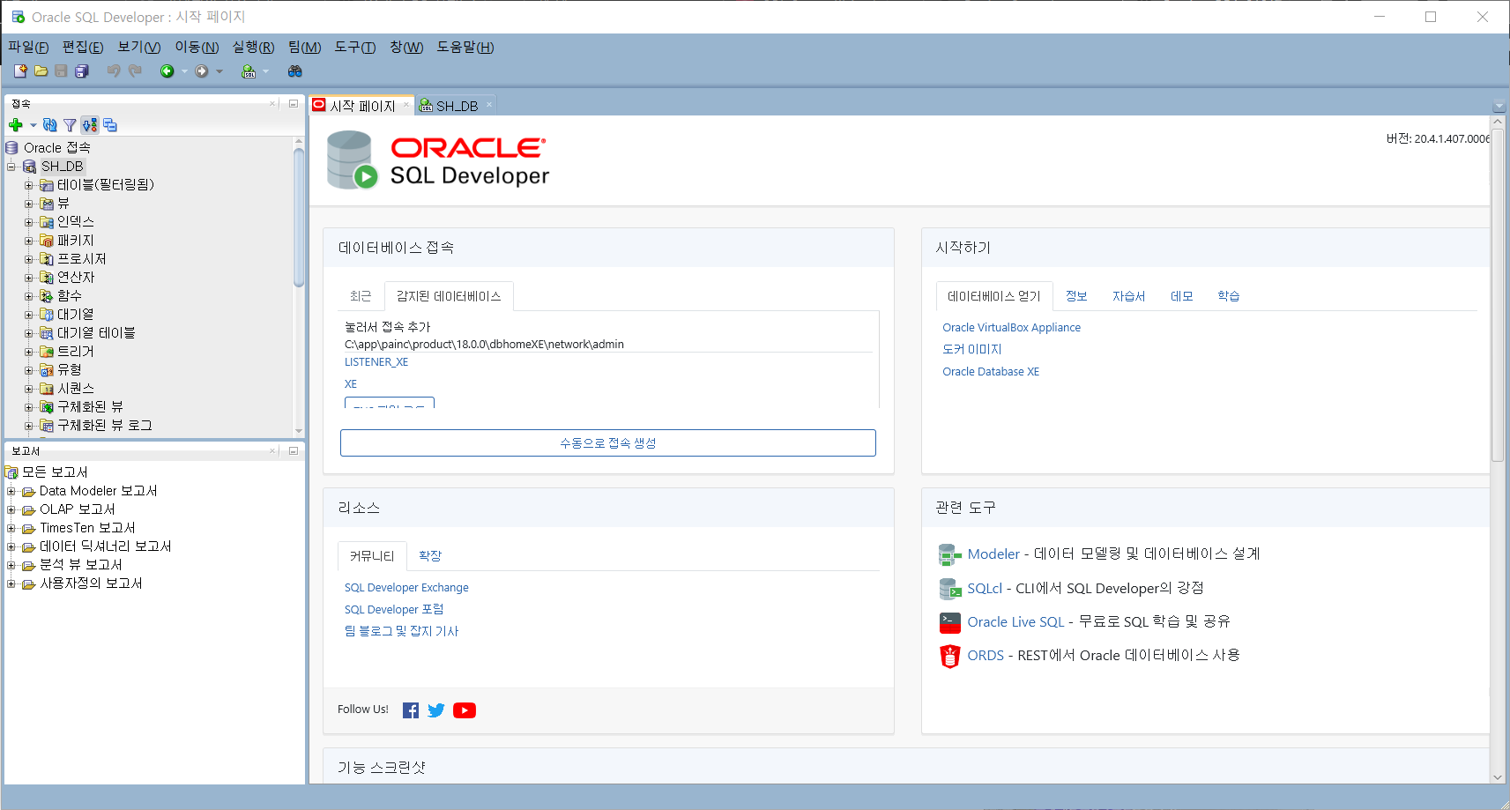The height and width of the screenshot is (810, 1510).
Task: Click the Facebook icon next to Follow Us
Action: (x=411, y=710)
